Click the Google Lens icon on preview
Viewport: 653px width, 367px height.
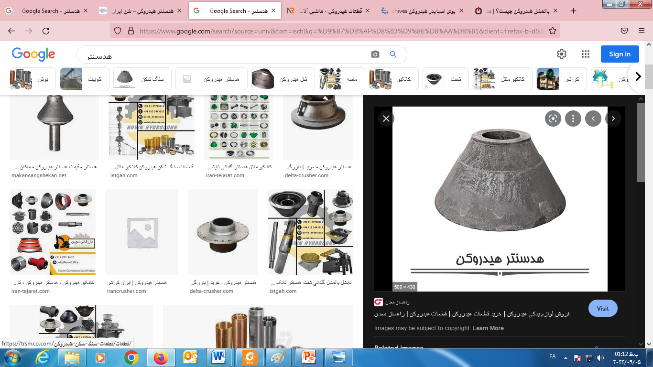coord(553,119)
